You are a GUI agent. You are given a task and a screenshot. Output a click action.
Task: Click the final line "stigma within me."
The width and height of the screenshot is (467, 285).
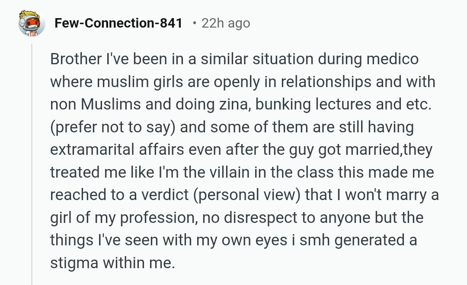(113, 263)
